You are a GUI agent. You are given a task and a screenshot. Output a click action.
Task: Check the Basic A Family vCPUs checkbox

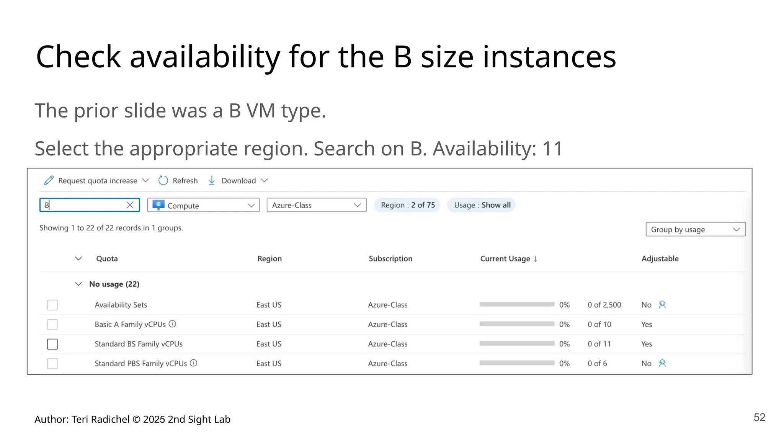pos(52,325)
